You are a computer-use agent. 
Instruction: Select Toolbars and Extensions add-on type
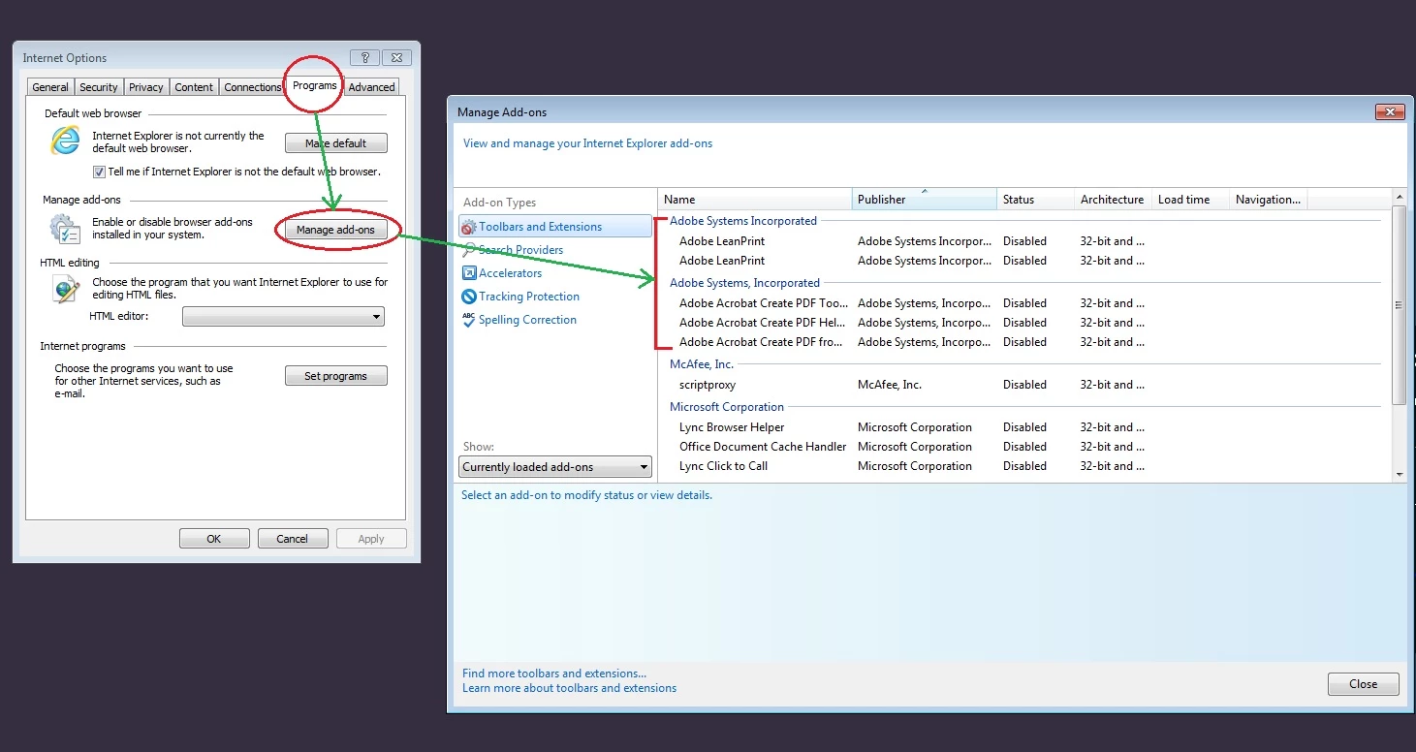[x=555, y=227]
